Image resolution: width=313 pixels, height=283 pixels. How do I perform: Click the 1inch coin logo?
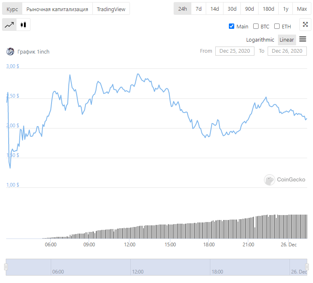coord(10,51)
